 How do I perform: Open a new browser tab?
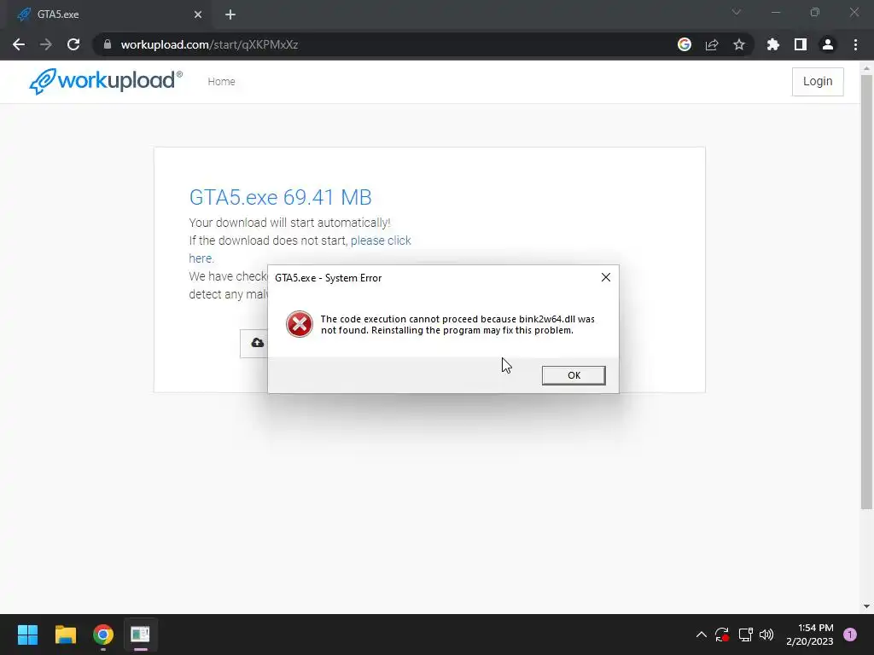(x=230, y=14)
